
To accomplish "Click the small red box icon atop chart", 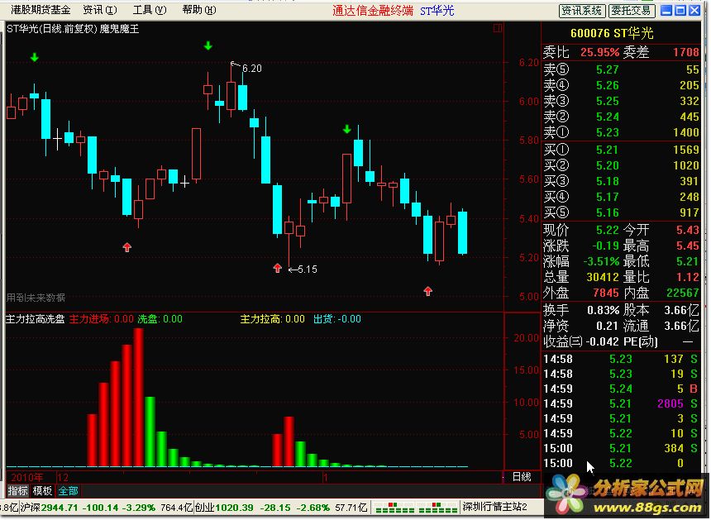I will (498, 29).
